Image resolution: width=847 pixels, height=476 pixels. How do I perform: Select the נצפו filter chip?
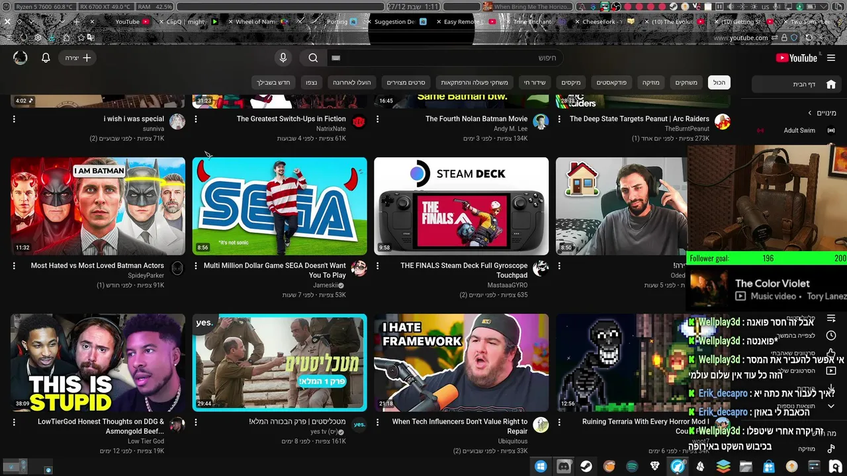pyautogui.click(x=311, y=83)
